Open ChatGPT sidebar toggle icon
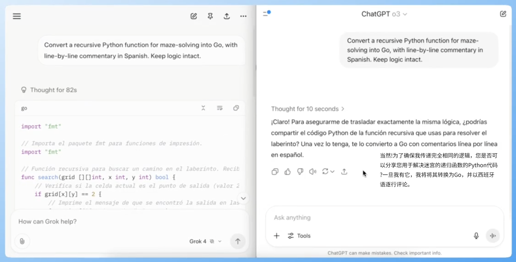The image size is (516, 262). pyautogui.click(x=266, y=14)
